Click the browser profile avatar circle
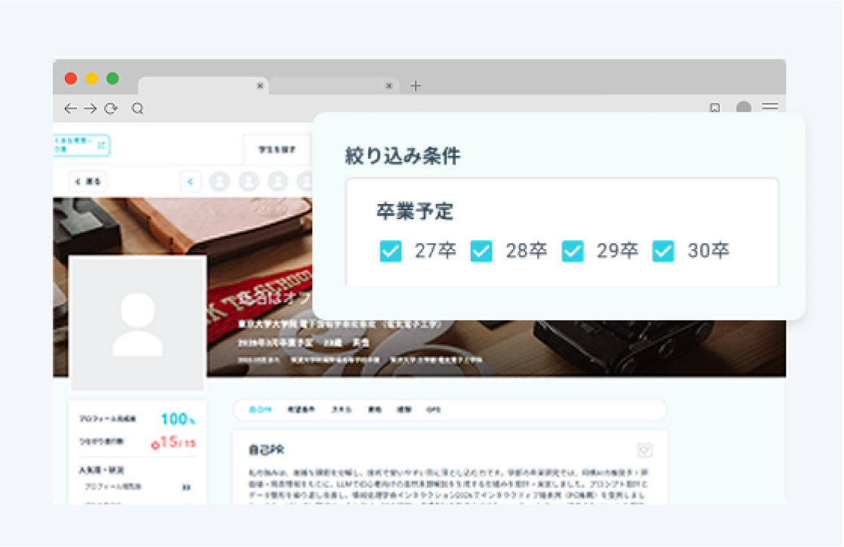The height and width of the screenshot is (547, 844). (x=744, y=107)
